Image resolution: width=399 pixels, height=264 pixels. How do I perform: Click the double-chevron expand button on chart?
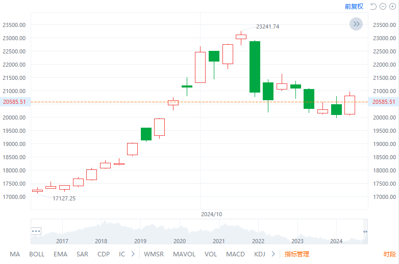(x=356, y=23)
